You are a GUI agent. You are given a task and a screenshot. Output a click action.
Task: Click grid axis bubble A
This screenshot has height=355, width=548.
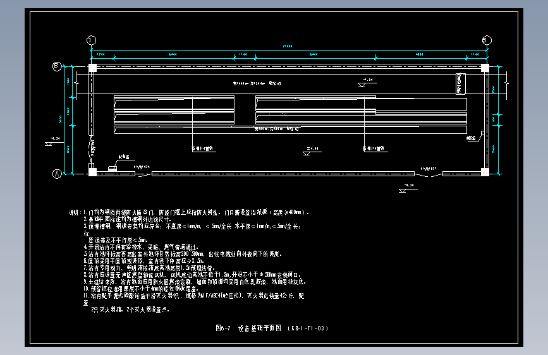[57, 174]
